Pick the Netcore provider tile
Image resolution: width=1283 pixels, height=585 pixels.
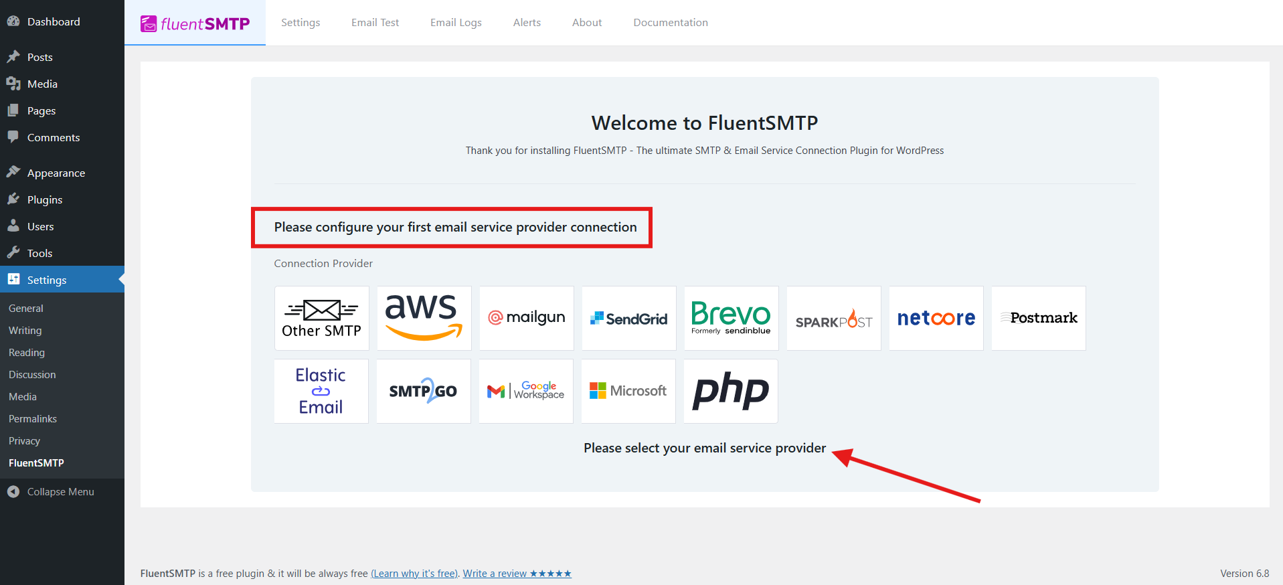point(936,318)
